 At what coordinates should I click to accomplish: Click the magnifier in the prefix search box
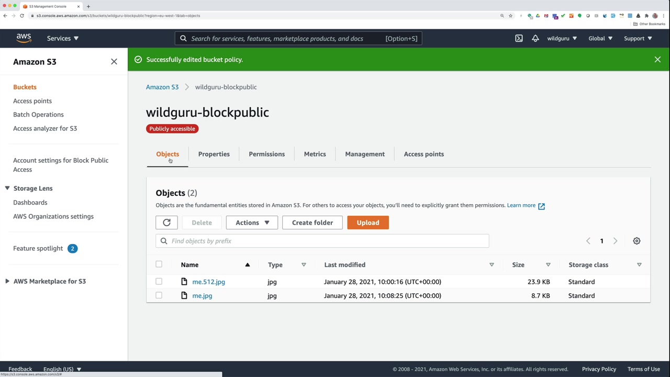[164, 241]
